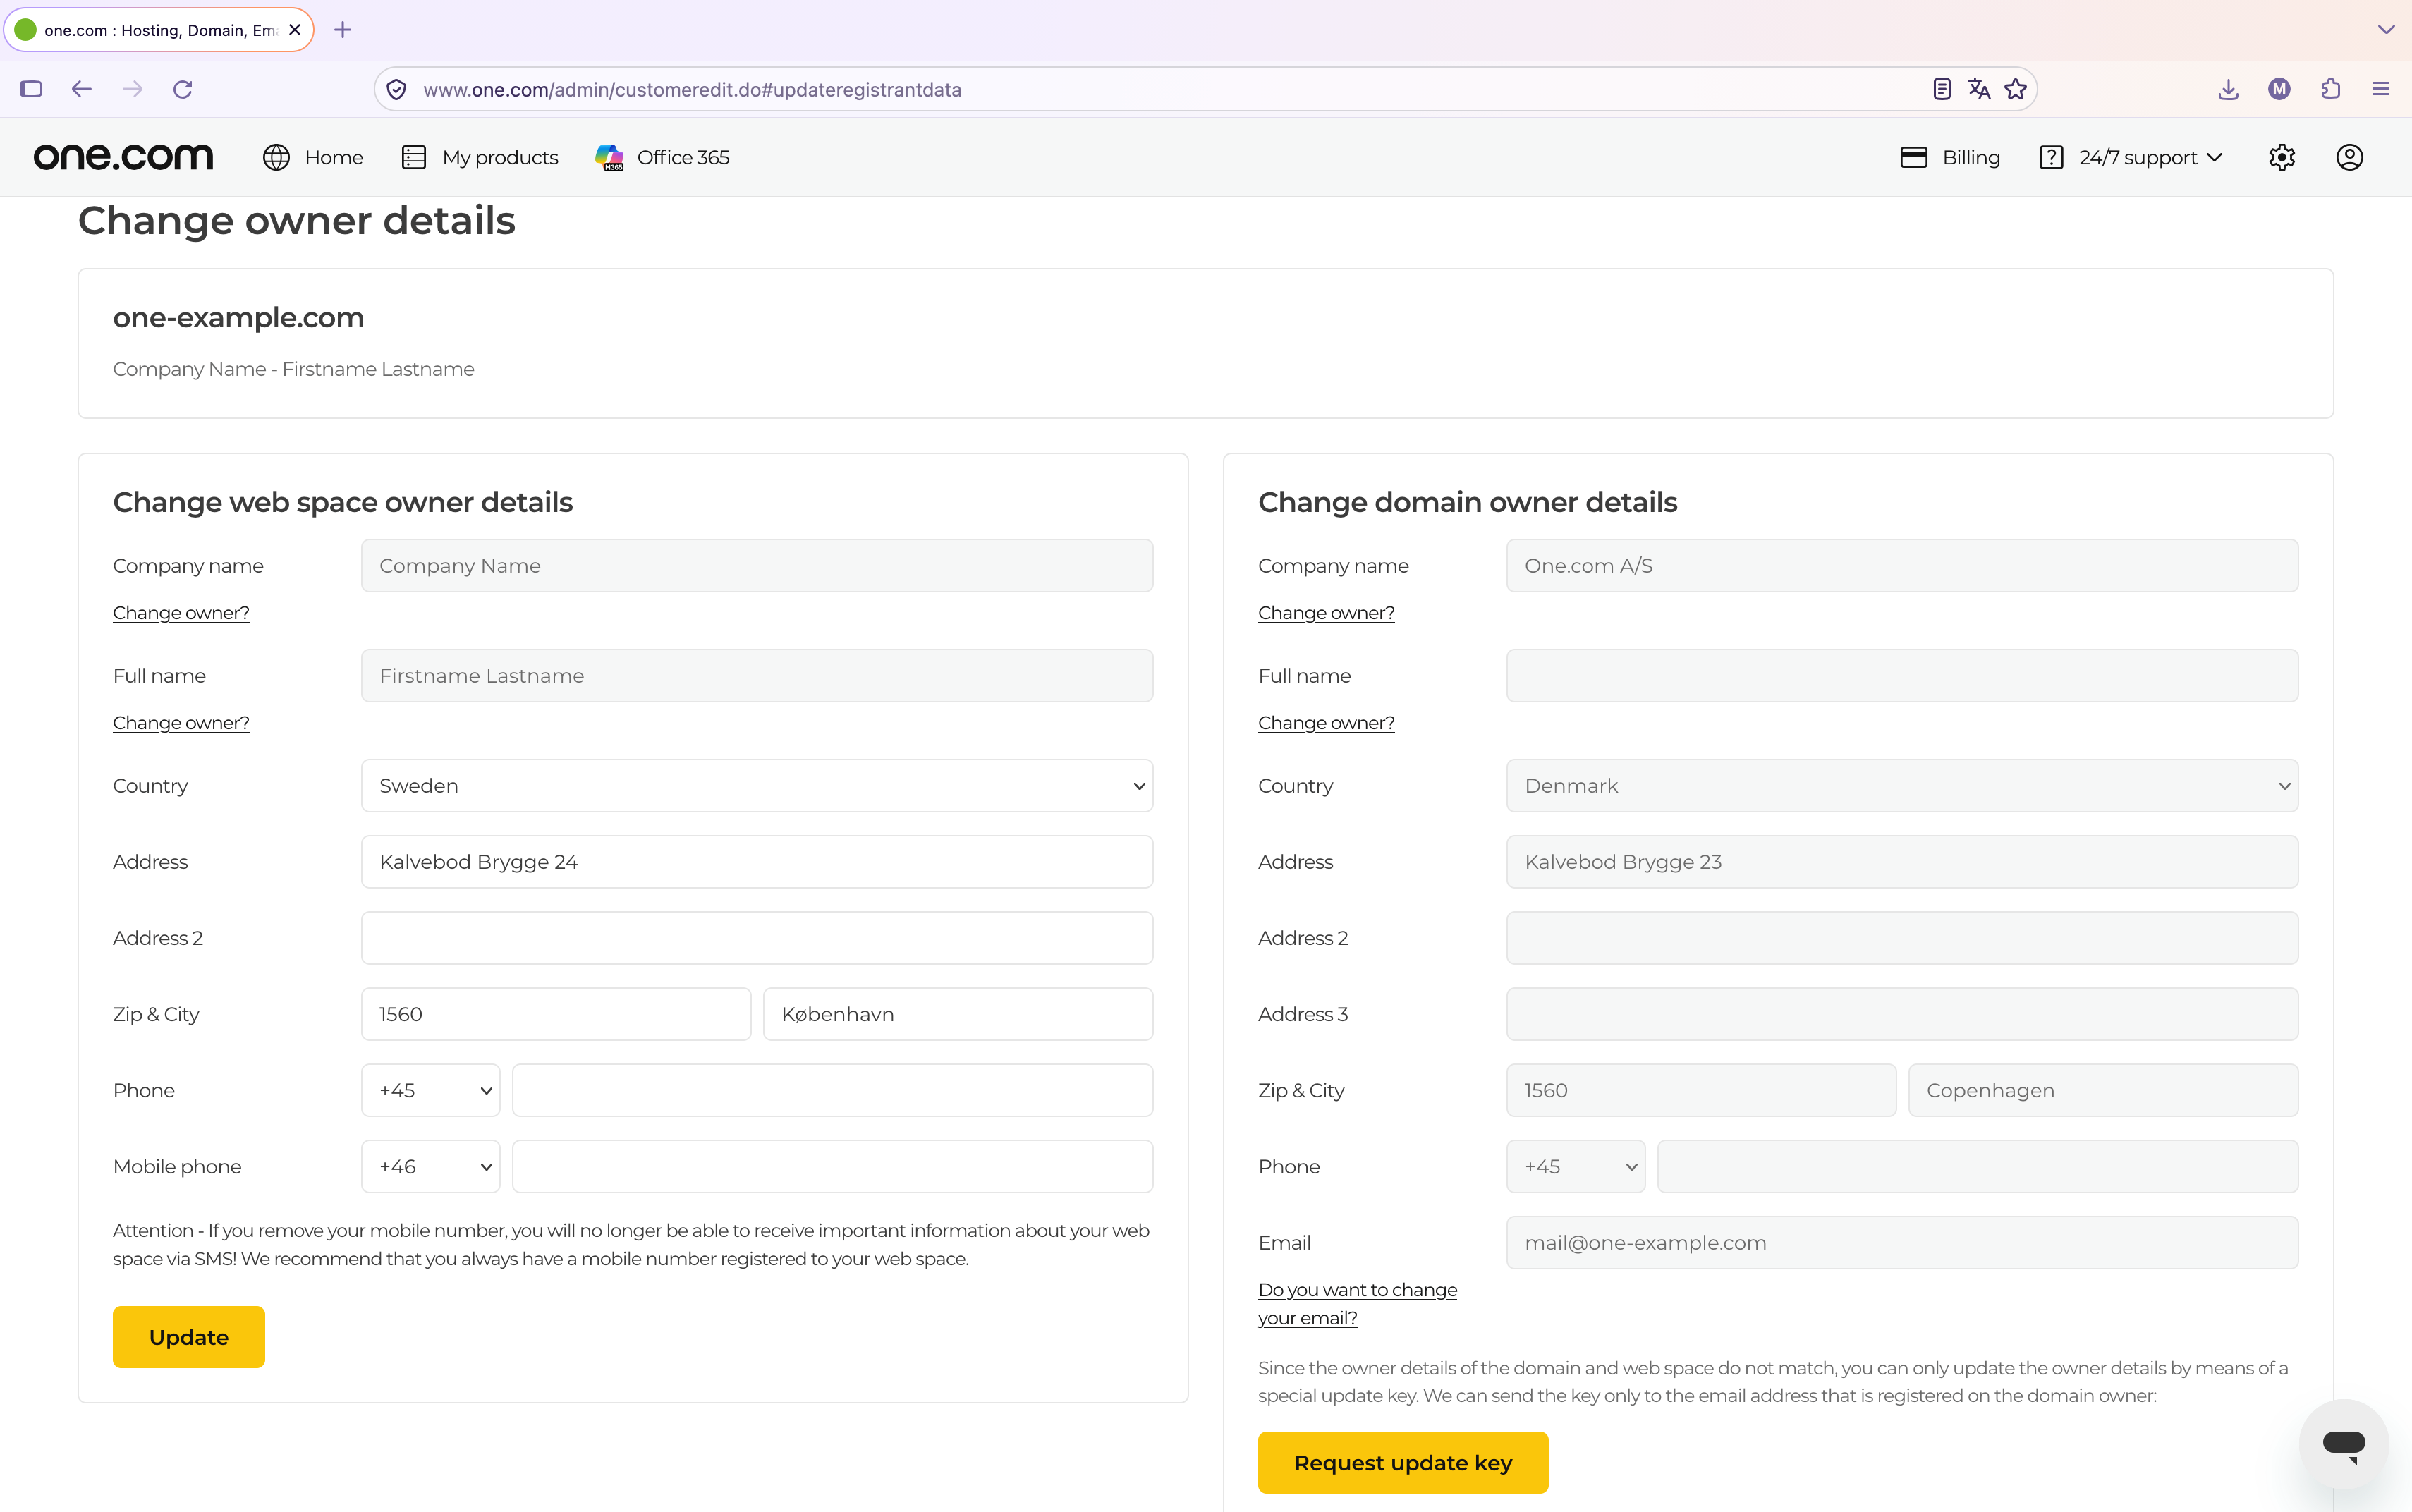The width and height of the screenshot is (2412, 1512).
Task: Reload the page
Action: [182, 89]
